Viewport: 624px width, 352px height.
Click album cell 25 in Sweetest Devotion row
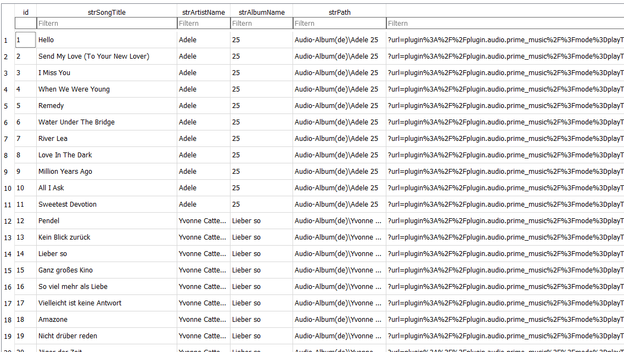[261, 205]
